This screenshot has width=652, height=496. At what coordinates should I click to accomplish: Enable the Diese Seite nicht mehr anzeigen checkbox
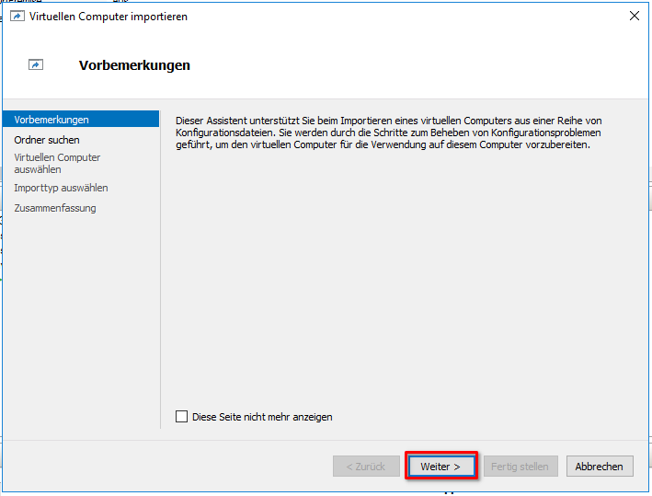coord(181,417)
